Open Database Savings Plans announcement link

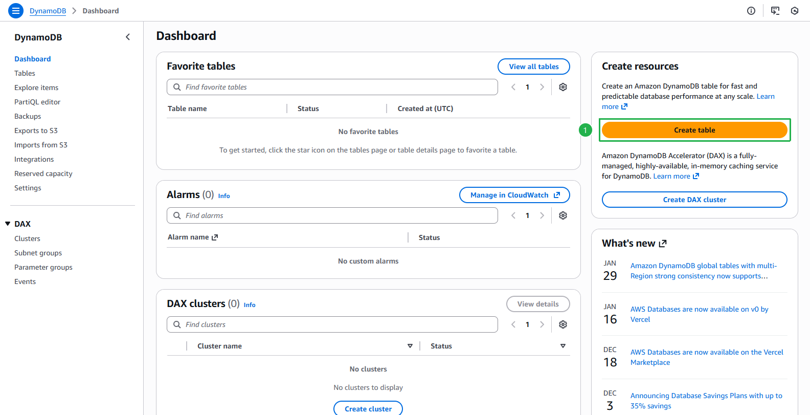coord(706,401)
